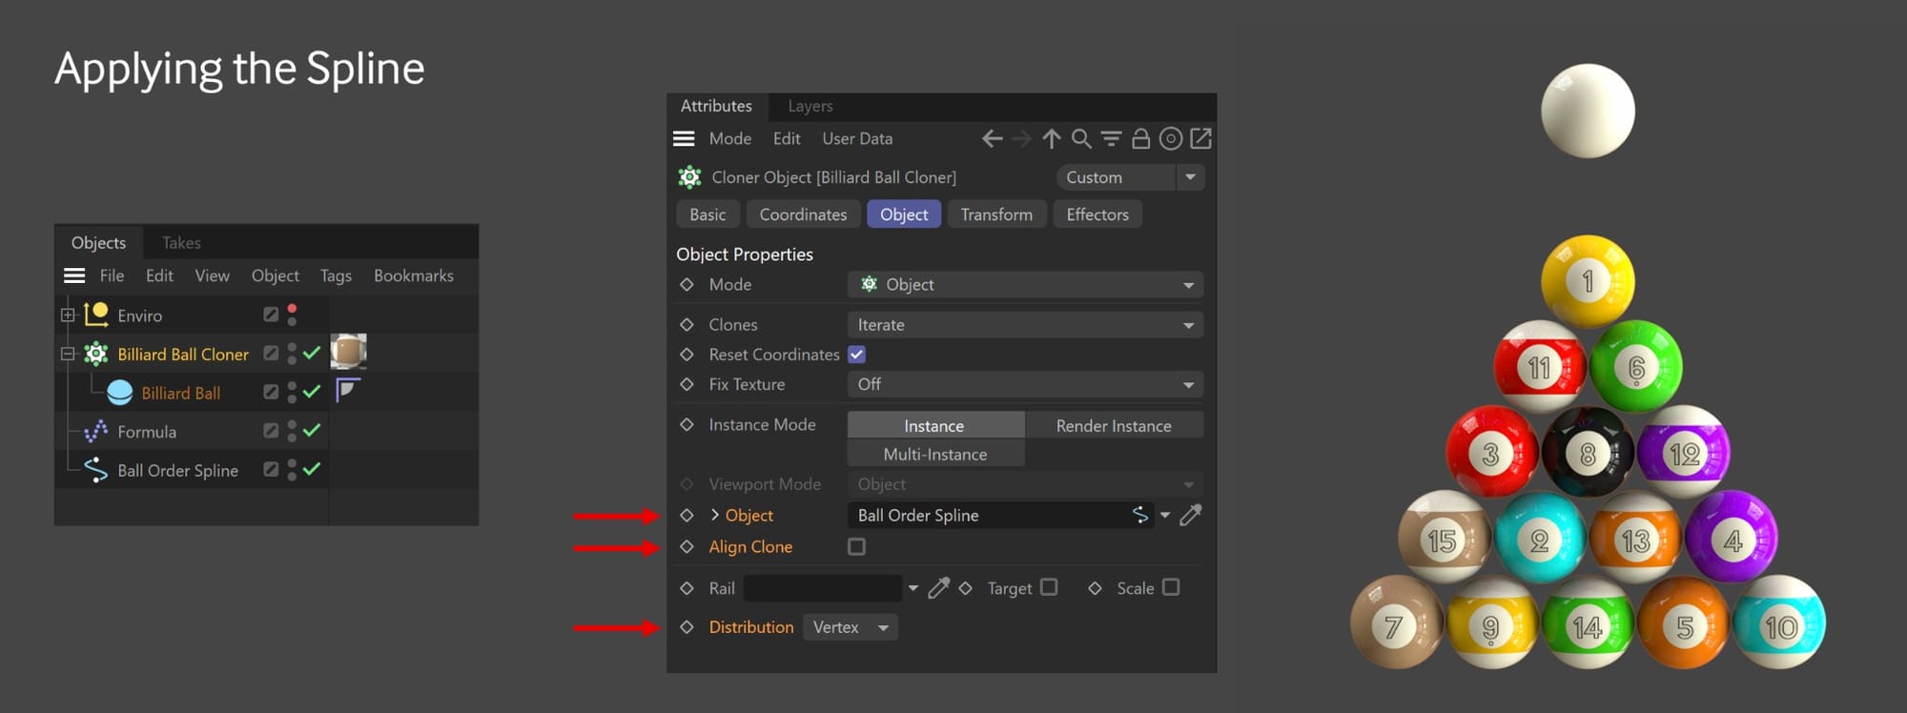The height and width of the screenshot is (713, 1907).
Task: Click the empty Rail link field
Action: [823, 588]
